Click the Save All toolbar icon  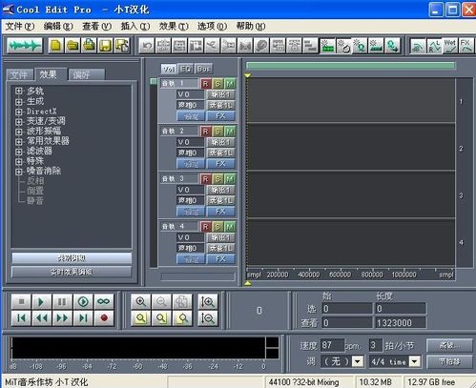[122, 46]
